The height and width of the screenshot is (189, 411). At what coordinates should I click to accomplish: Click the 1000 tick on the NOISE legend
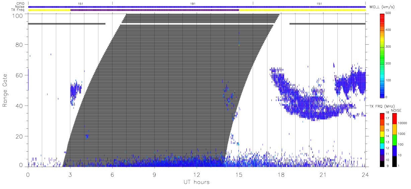pyautogui.click(x=402, y=134)
